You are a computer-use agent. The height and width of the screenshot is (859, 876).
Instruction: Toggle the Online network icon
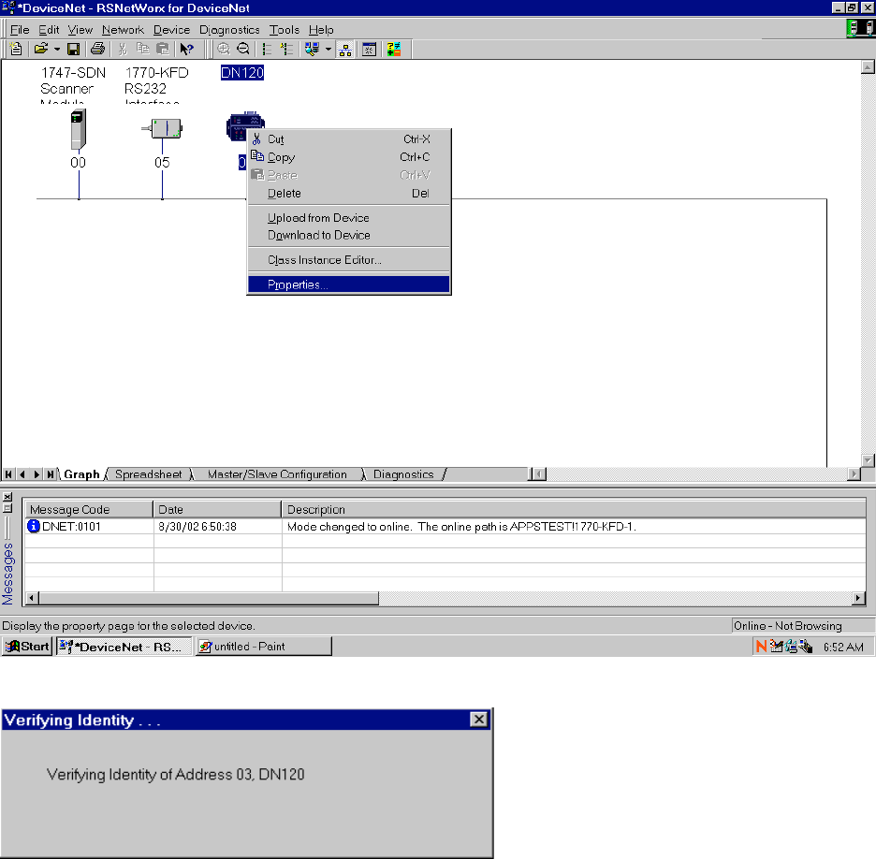pyautogui.click(x=345, y=50)
